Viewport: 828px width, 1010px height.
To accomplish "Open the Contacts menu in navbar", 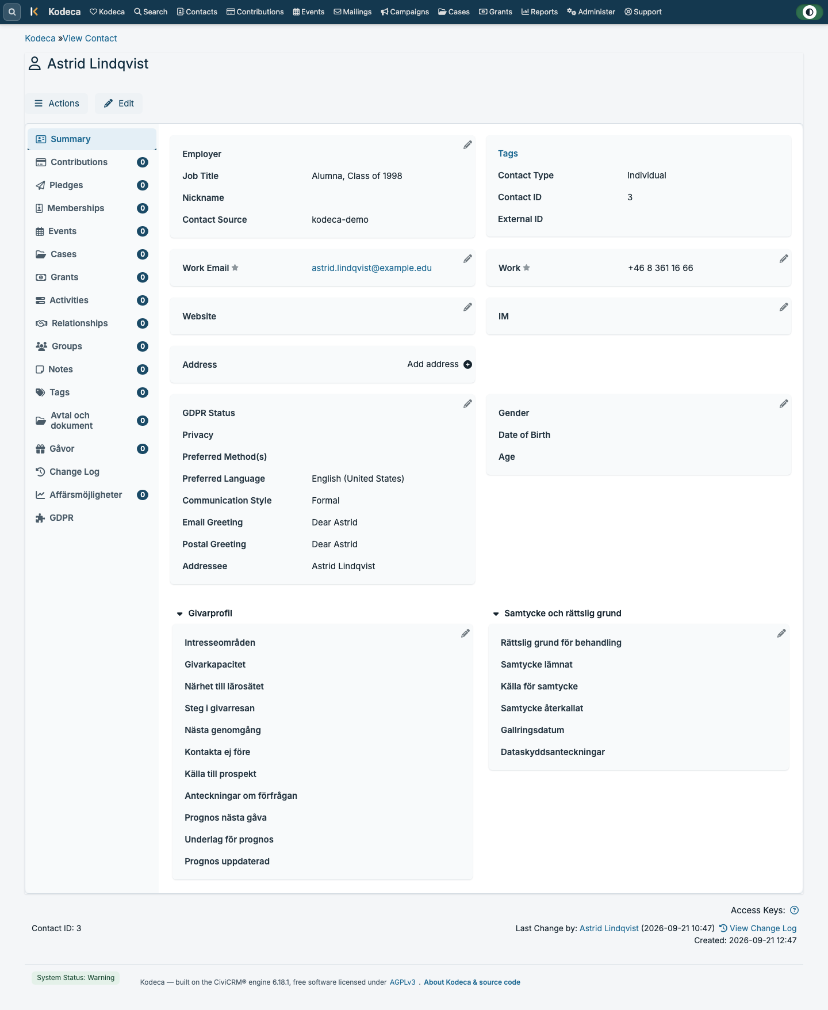I will click(x=197, y=12).
